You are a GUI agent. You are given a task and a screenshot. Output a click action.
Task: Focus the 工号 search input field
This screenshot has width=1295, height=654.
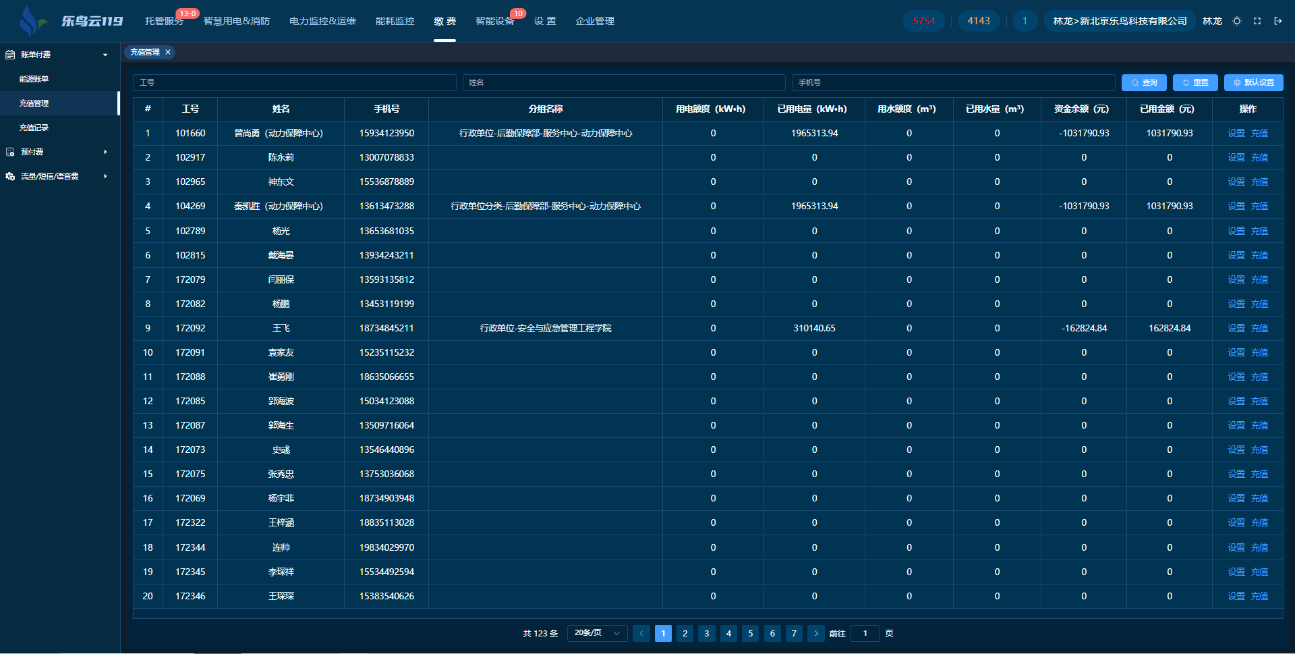[x=295, y=82]
